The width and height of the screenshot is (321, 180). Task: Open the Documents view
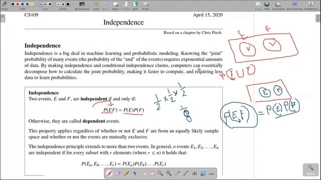pos(278,5)
